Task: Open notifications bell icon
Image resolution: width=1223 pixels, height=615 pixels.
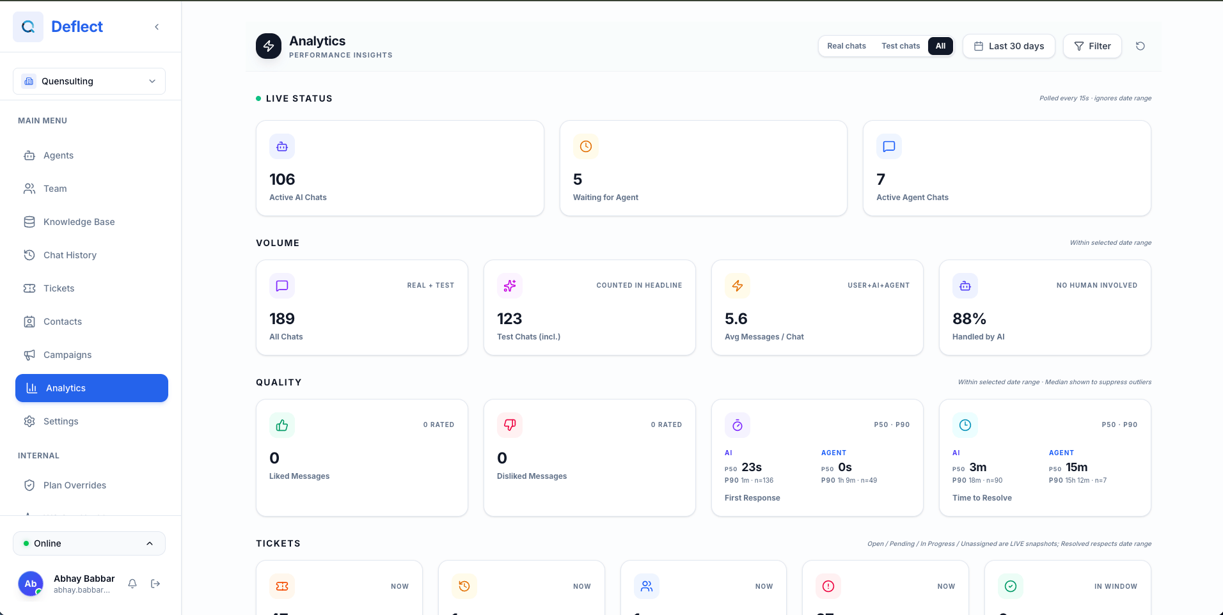Action: point(132,584)
